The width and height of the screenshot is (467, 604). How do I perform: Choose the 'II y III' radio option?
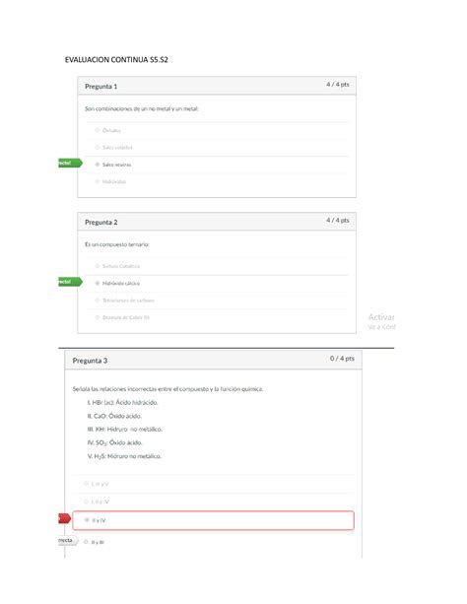coord(86,542)
